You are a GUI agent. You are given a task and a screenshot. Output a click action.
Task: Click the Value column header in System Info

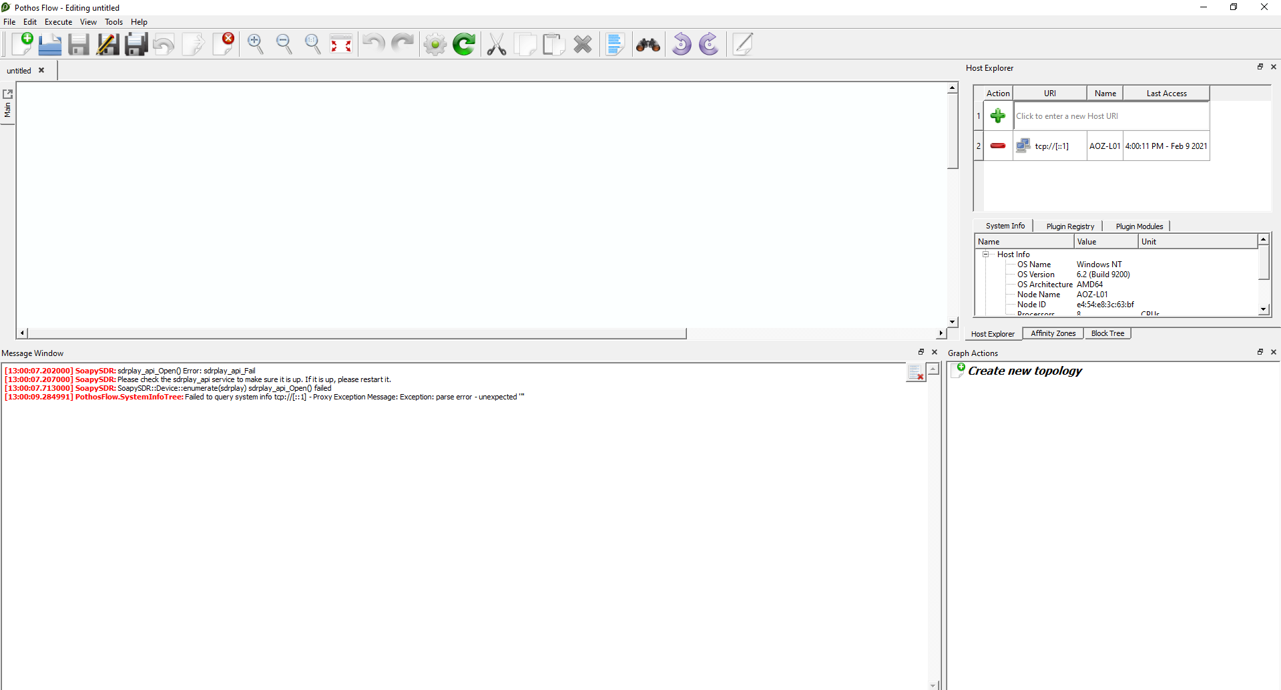(x=1106, y=242)
